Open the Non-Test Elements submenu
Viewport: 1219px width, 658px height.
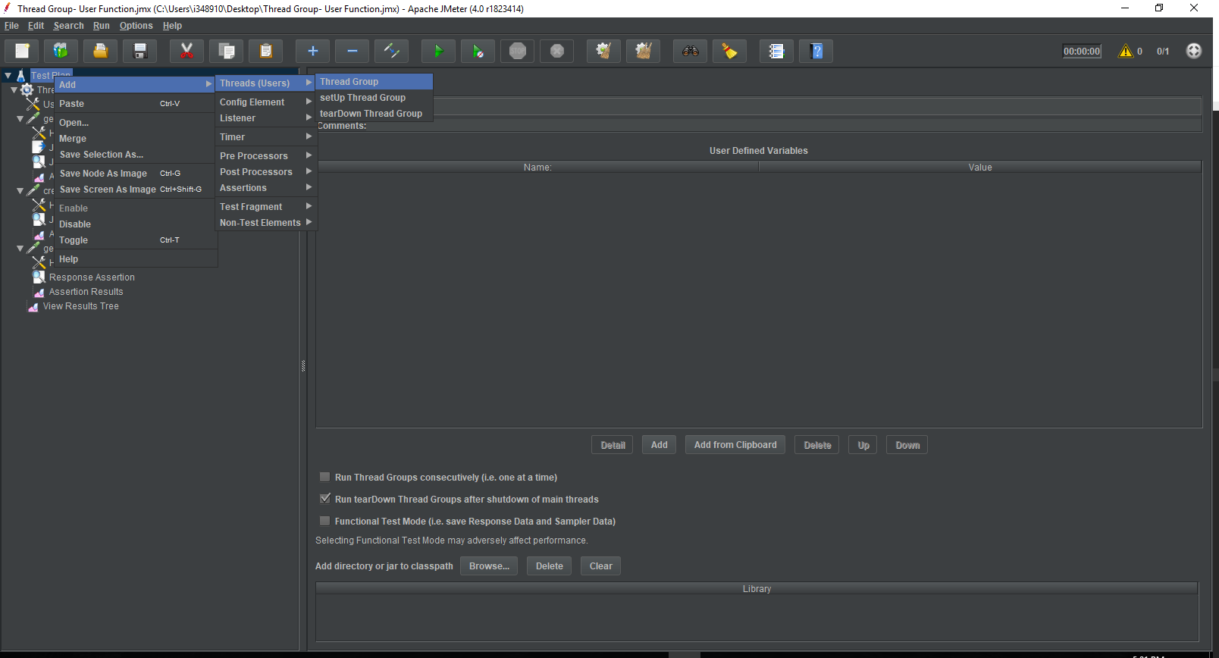click(265, 223)
